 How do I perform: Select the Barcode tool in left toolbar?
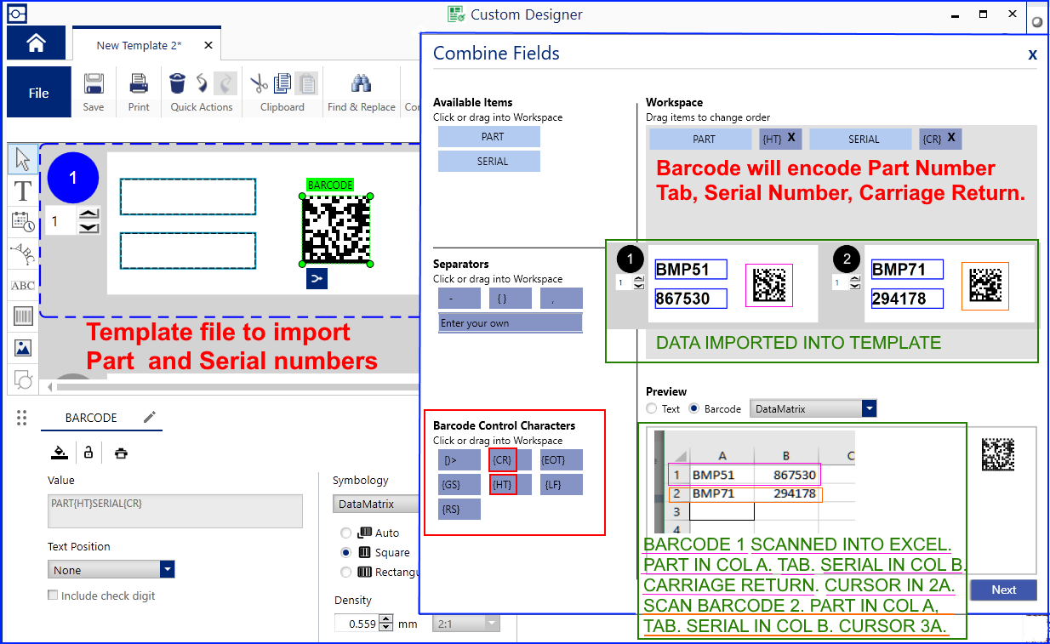23,317
